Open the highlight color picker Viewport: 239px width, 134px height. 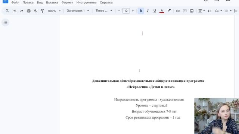pyautogui.click(x=169, y=11)
